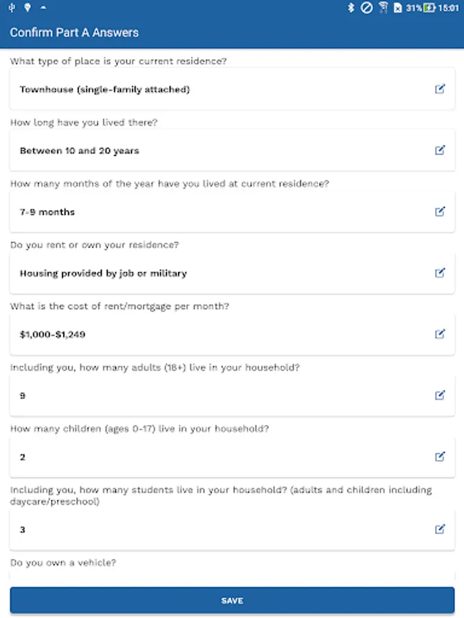Tap the 'Confirm Part A Answers' title
This screenshot has height=618, width=464.
(74, 32)
